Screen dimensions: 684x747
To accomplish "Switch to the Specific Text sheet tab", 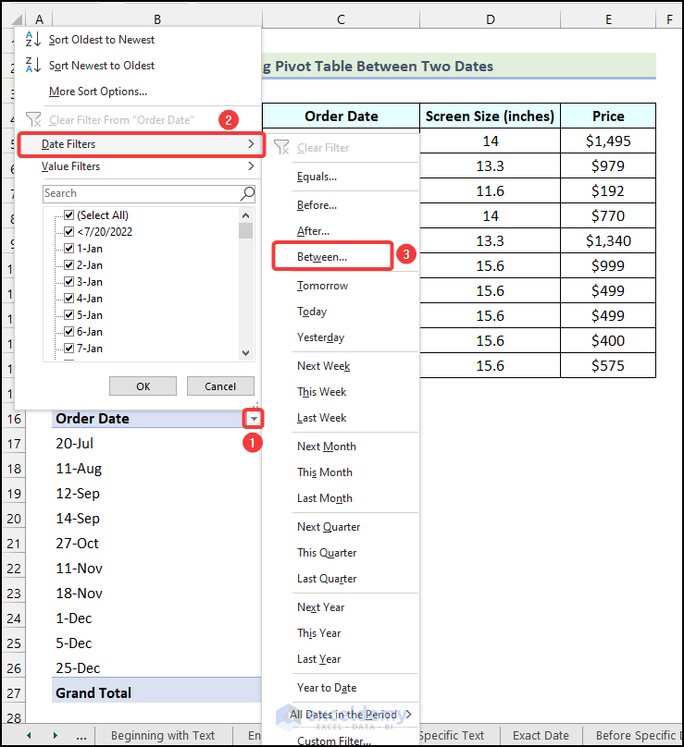I will (452, 736).
